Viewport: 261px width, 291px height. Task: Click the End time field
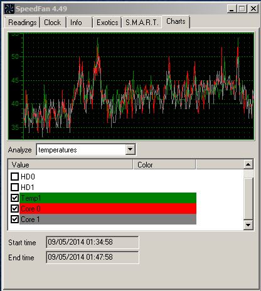pos(92,257)
